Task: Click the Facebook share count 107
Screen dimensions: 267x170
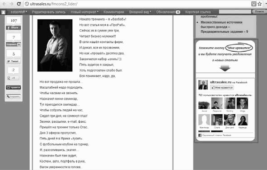Action: pos(14,21)
